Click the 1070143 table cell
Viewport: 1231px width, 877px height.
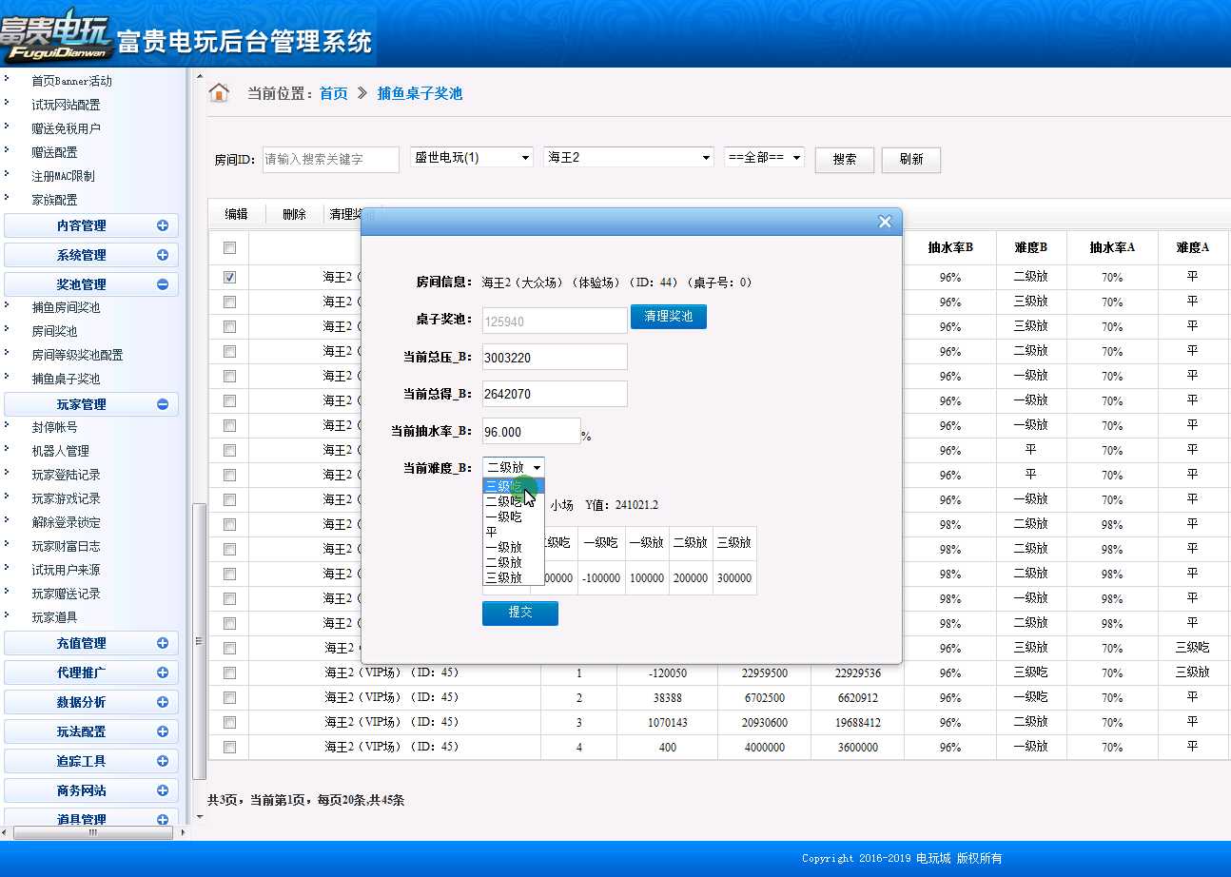668,723
